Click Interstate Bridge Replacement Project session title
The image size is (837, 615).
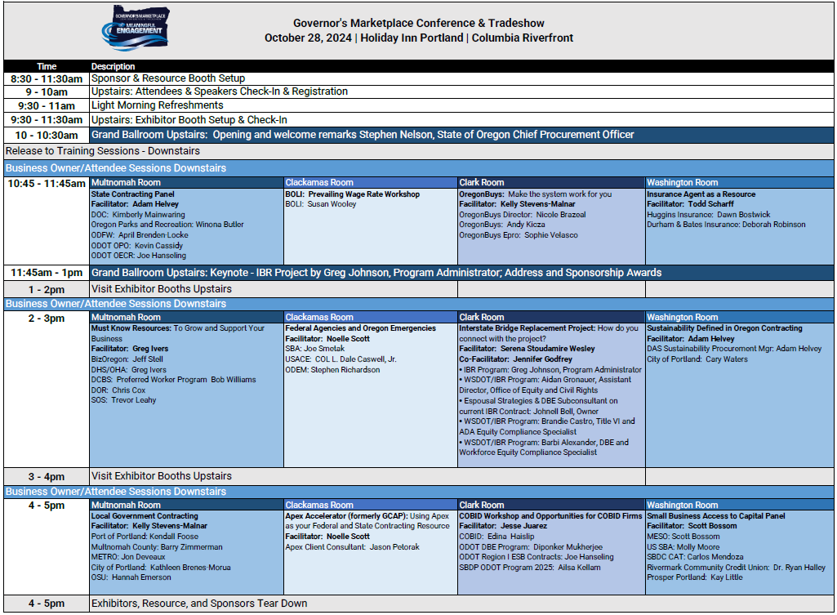[527, 328]
